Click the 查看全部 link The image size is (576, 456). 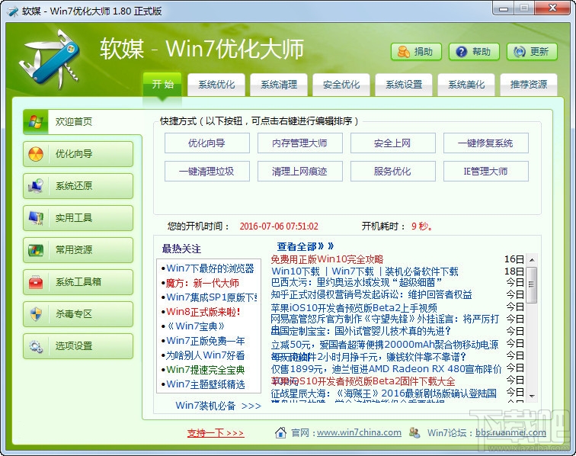click(x=305, y=246)
